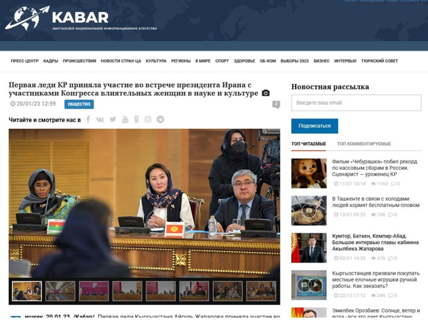Select the third gallery thumbnail

tap(94, 291)
